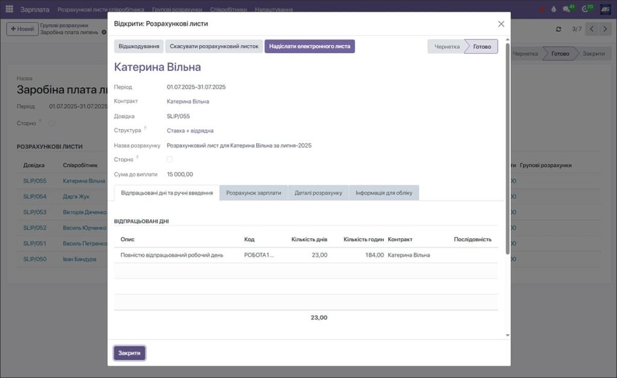Click the previous record arrow in the pager
617x378 pixels.
click(x=591, y=28)
